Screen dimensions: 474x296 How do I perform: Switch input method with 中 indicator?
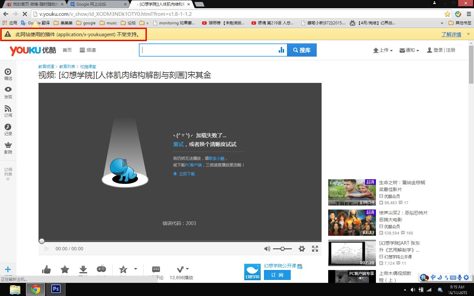434,277
